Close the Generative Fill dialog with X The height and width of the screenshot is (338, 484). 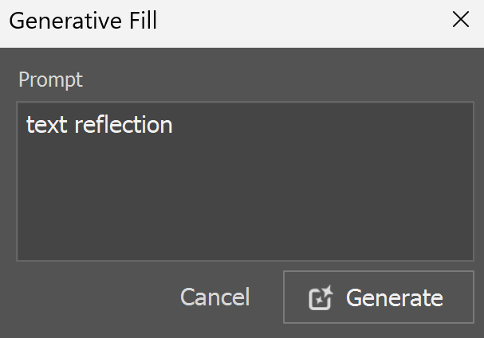click(461, 19)
